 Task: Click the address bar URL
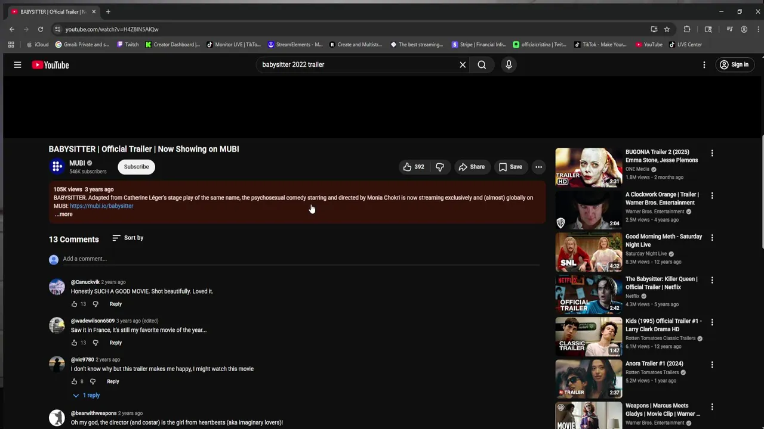112,29
